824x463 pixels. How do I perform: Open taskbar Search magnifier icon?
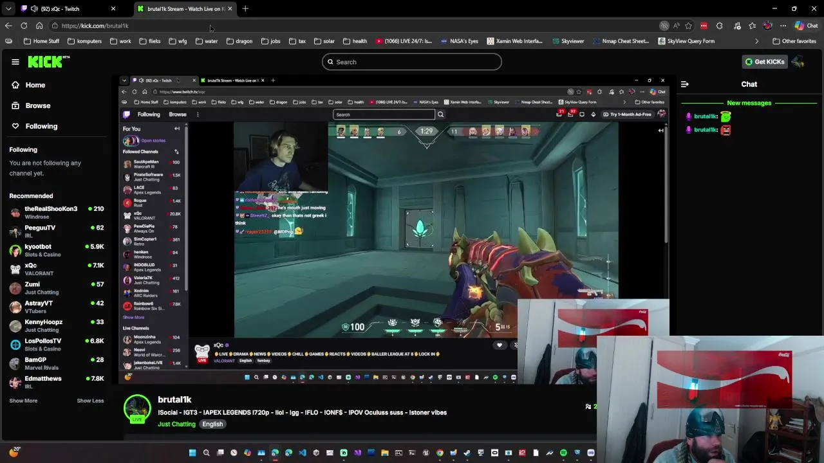tap(206, 453)
